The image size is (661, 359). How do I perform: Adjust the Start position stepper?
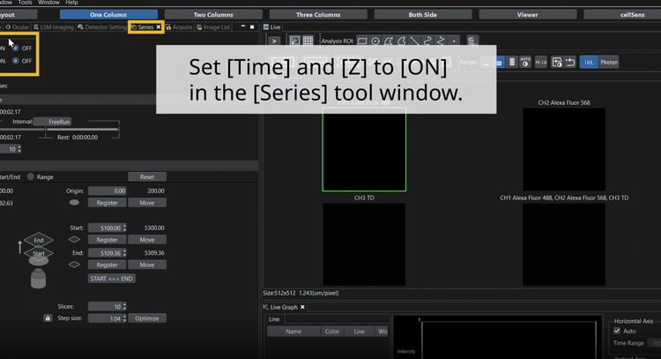[125, 228]
